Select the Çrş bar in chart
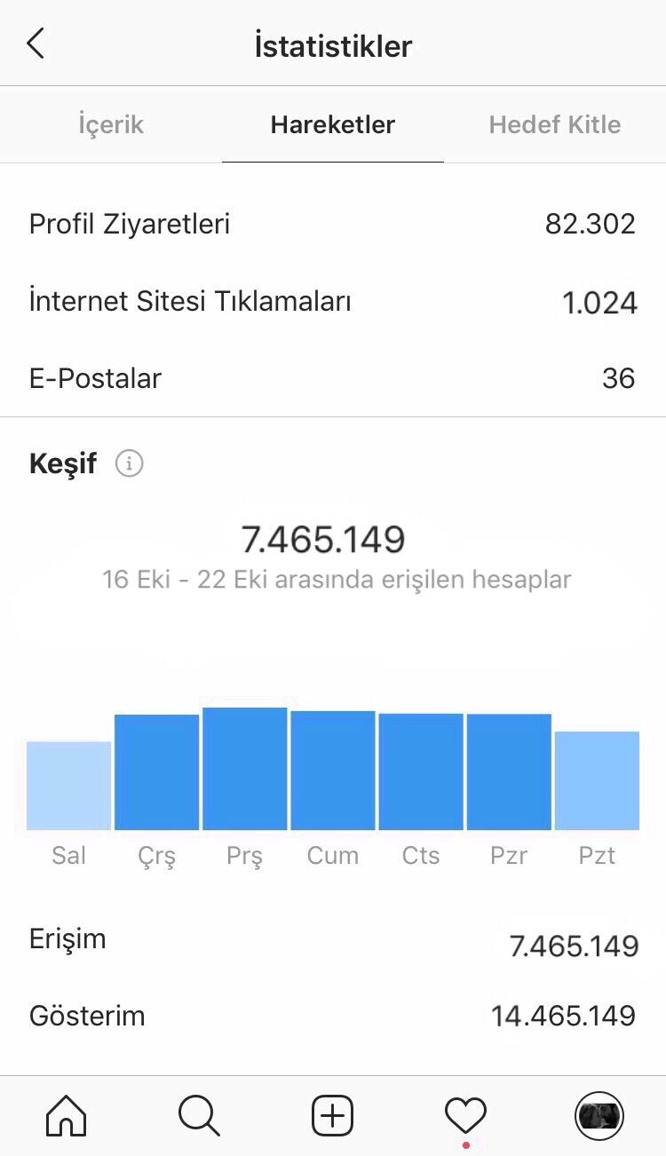Viewport: 666px width, 1156px height. click(157, 772)
